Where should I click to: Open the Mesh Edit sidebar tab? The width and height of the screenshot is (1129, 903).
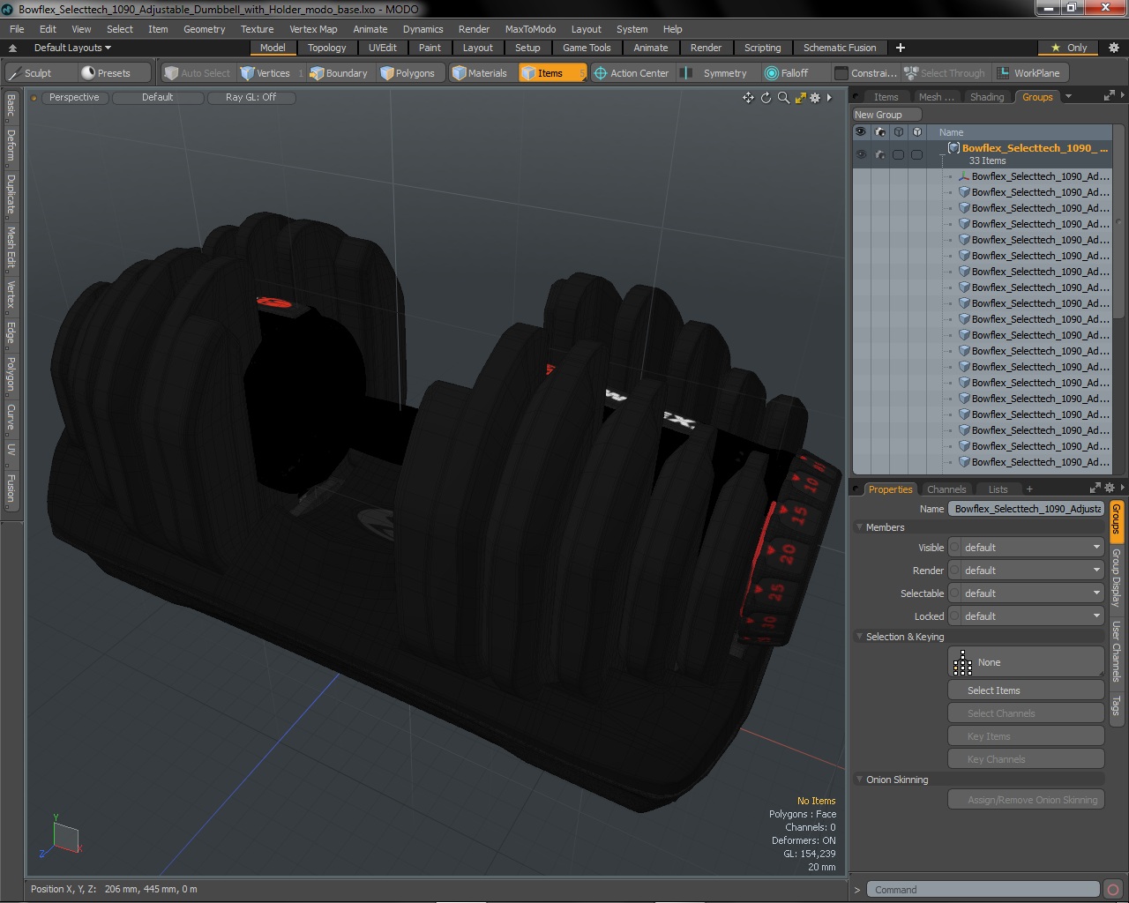11,247
